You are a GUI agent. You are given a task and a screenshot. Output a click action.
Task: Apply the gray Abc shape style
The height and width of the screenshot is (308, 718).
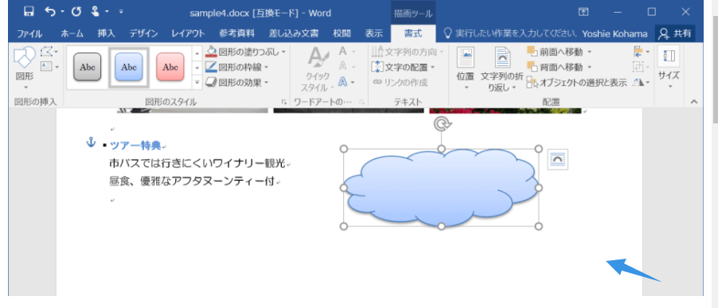(87, 68)
